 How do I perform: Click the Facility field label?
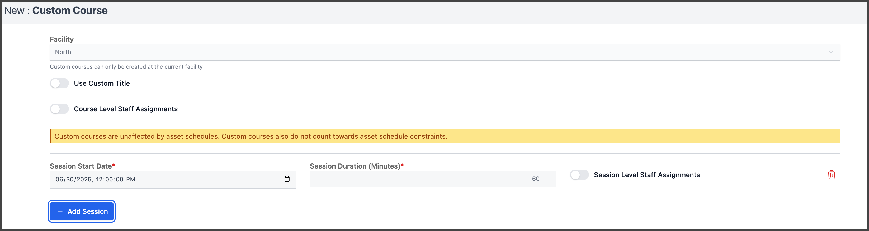pyautogui.click(x=62, y=39)
